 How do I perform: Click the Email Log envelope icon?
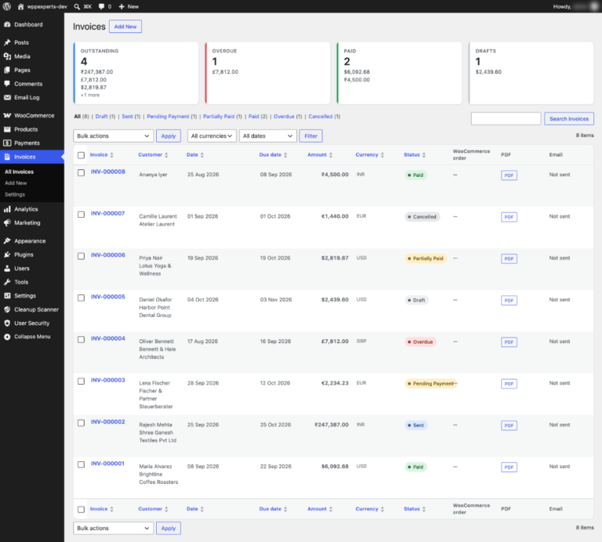coord(7,97)
